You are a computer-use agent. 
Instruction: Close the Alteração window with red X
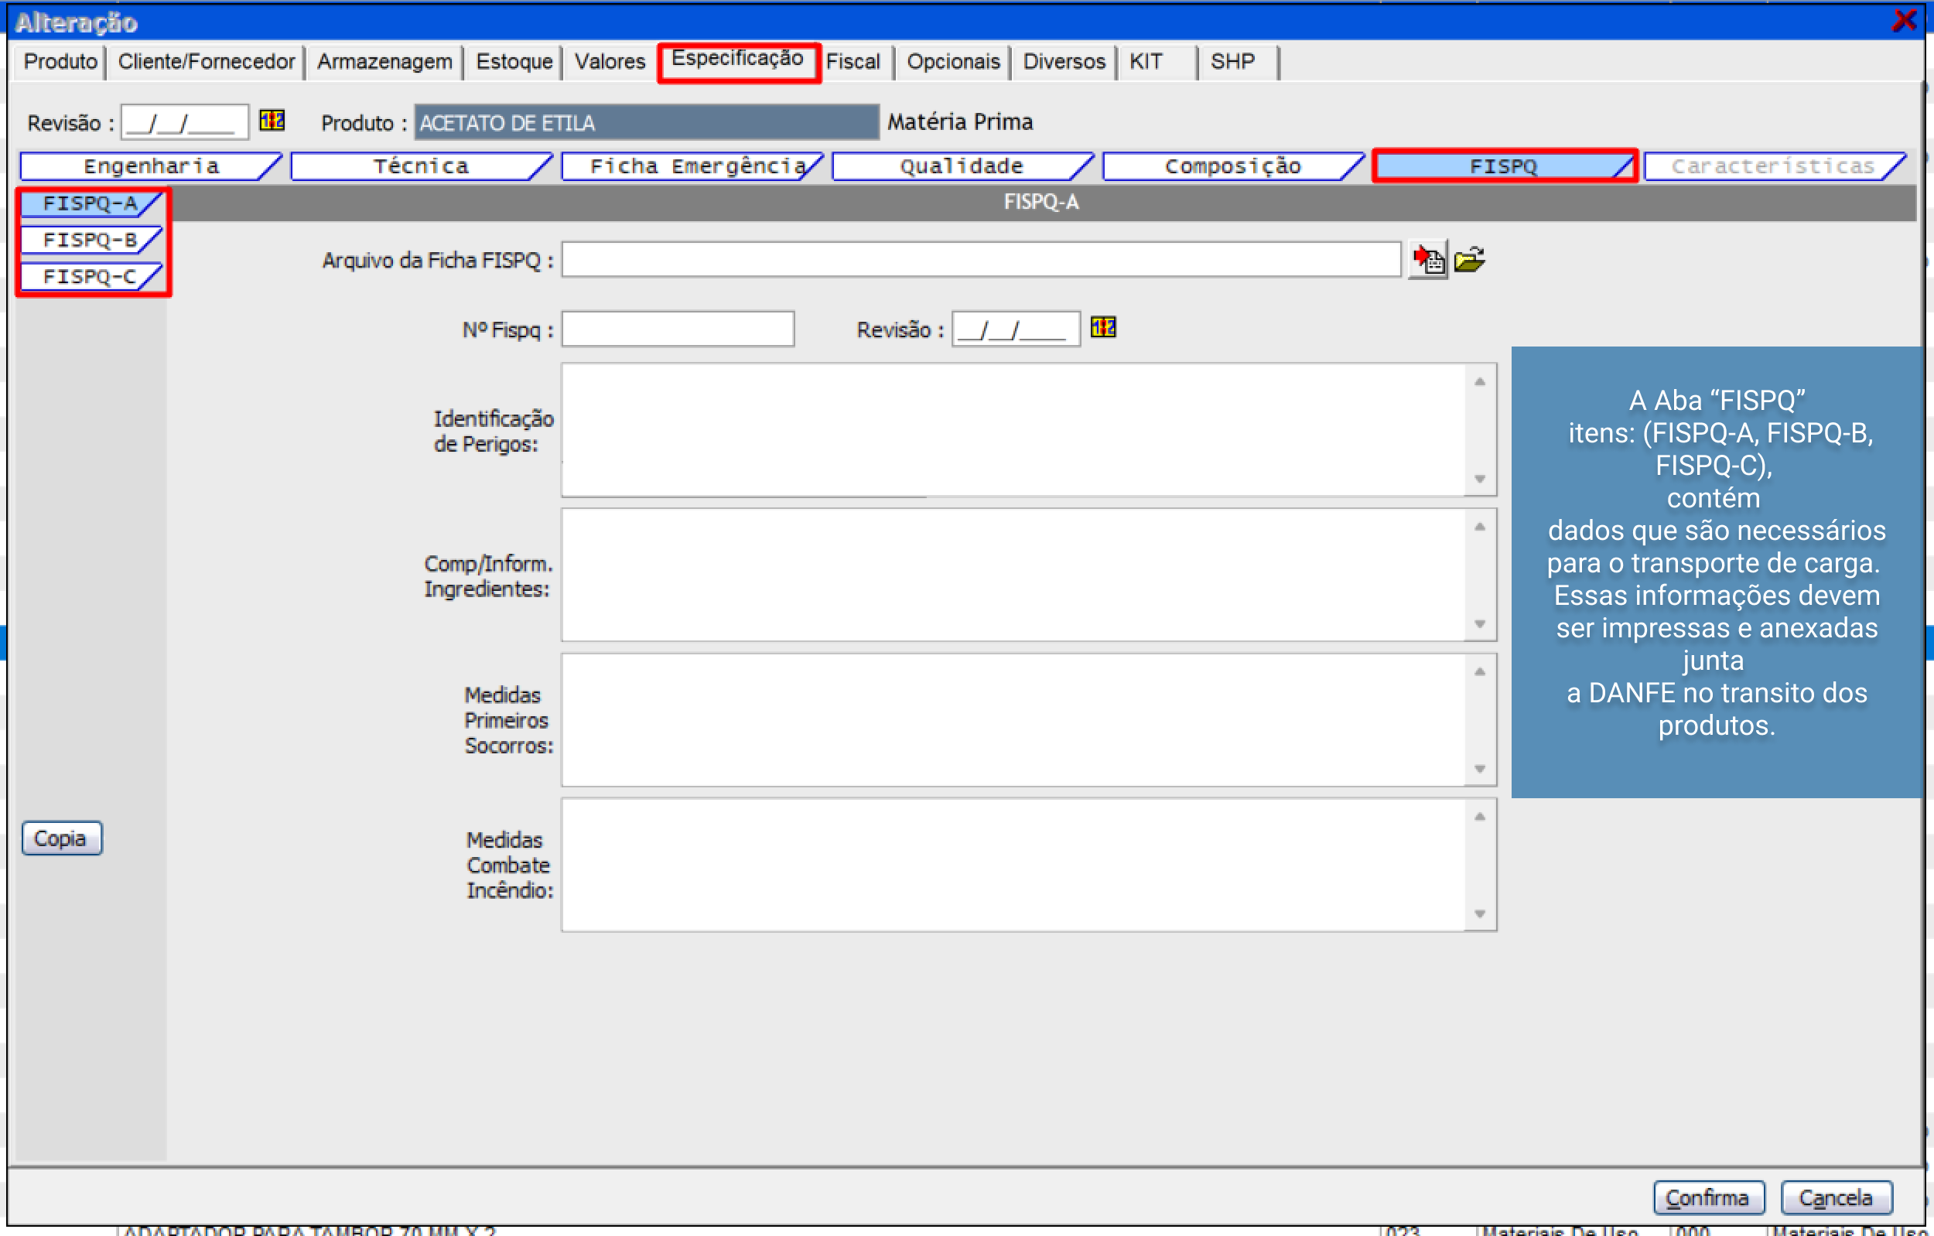point(1903,20)
